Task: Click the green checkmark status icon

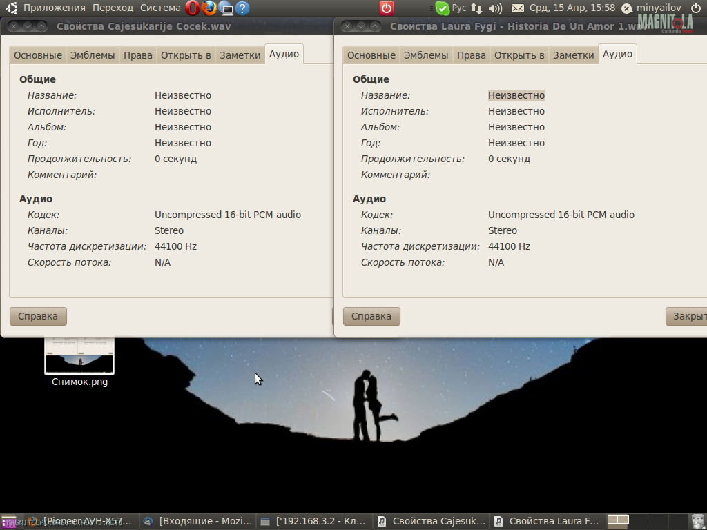Action: [x=443, y=8]
